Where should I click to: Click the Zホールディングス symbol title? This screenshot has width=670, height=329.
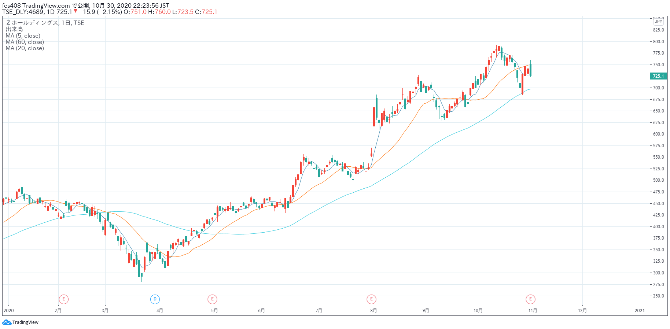coord(32,23)
